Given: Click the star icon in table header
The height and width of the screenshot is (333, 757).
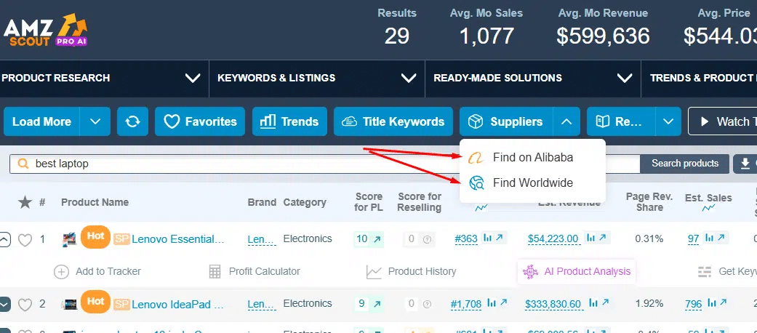Looking at the screenshot, I should pos(25,202).
